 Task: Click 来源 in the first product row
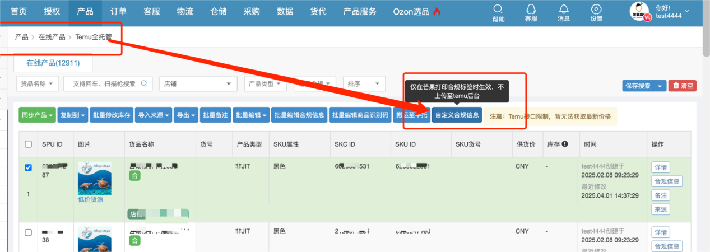click(x=660, y=209)
